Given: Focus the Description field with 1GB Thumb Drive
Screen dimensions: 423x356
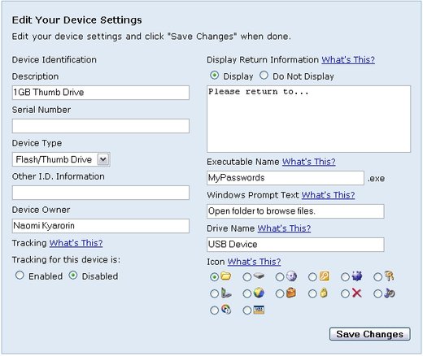Looking at the screenshot, I should click(x=101, y=93).
